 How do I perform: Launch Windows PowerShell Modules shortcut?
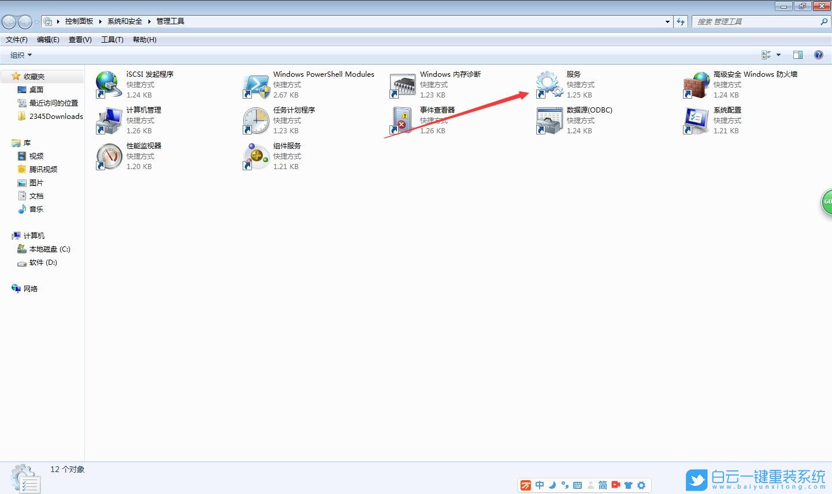pyautogui.click(x=324, y=74)
